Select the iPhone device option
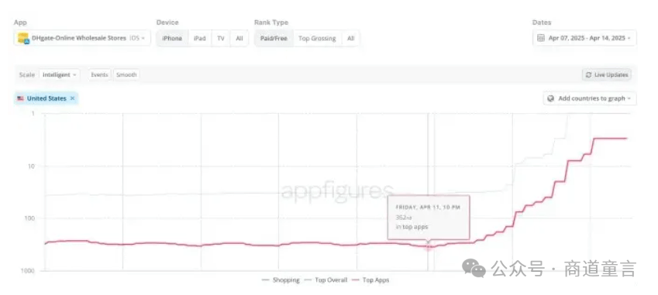Viewport: 658px width, 295px height. point(172,38)
